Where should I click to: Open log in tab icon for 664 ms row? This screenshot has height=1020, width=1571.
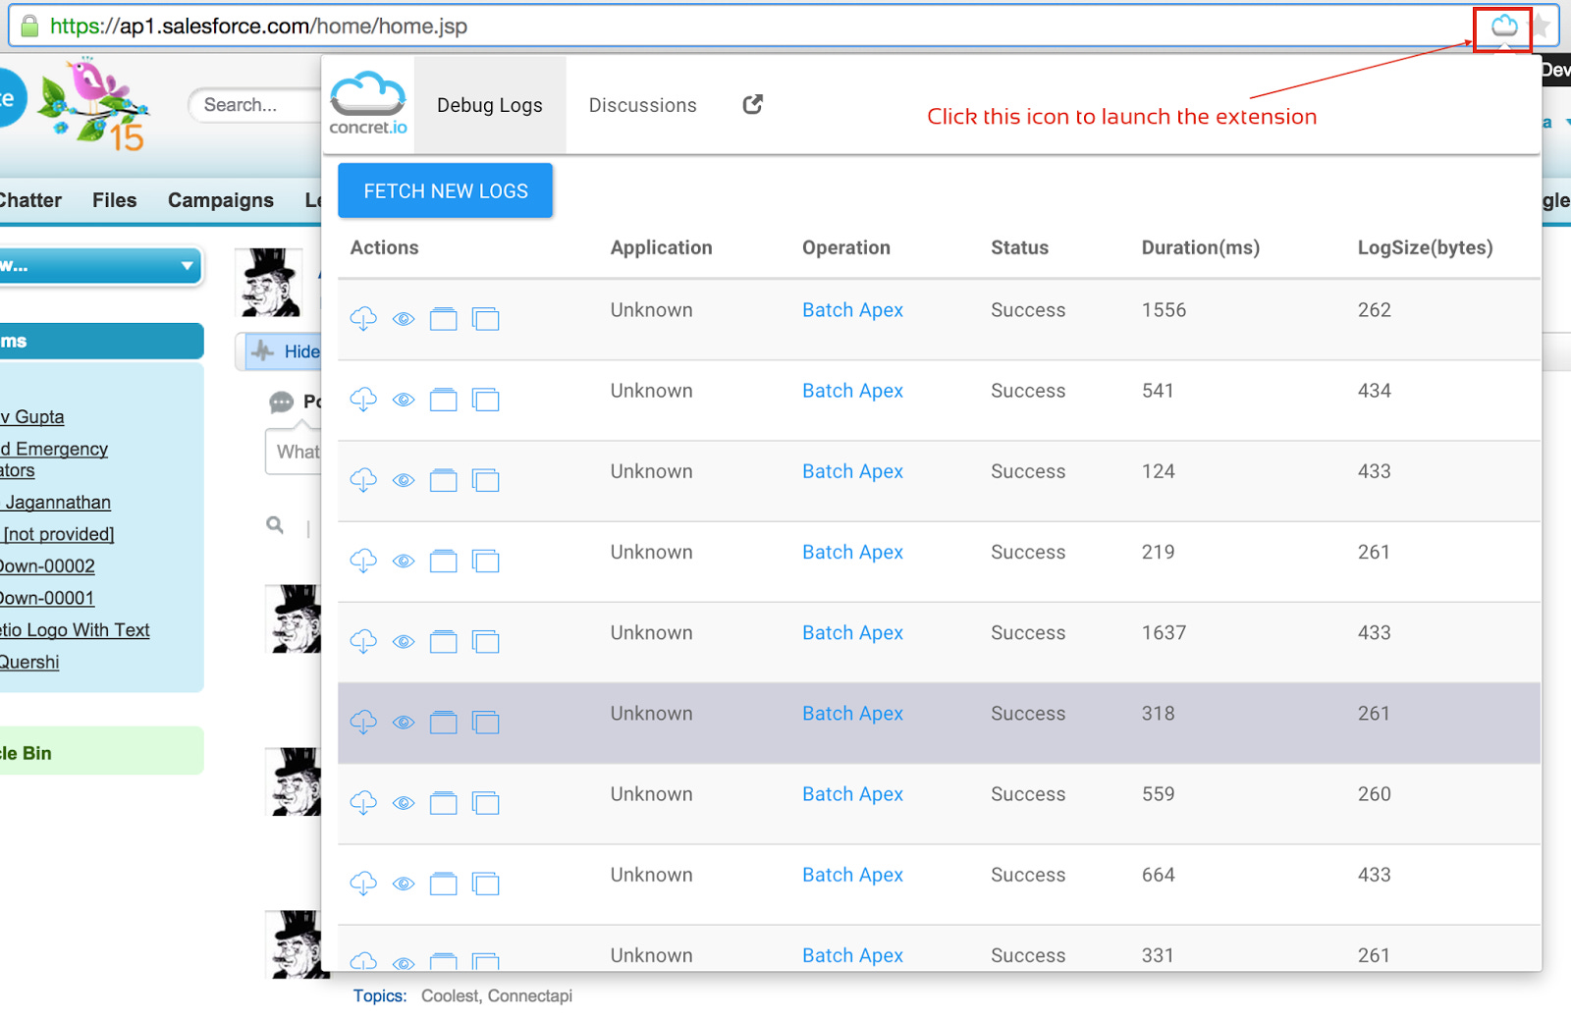(444, 884)
